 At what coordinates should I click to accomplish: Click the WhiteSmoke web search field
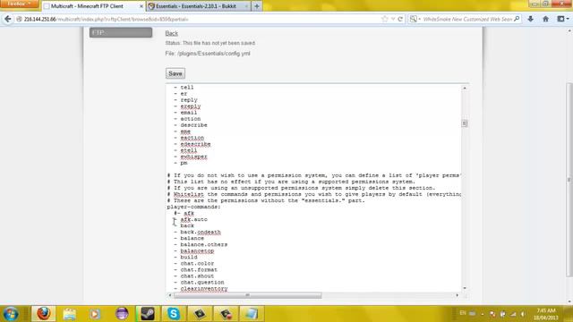[467, 19]
